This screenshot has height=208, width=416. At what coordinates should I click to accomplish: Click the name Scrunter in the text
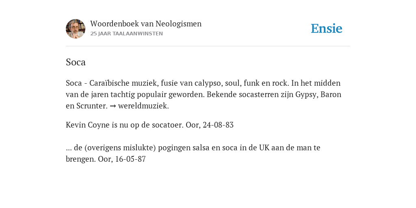[92, 106]
